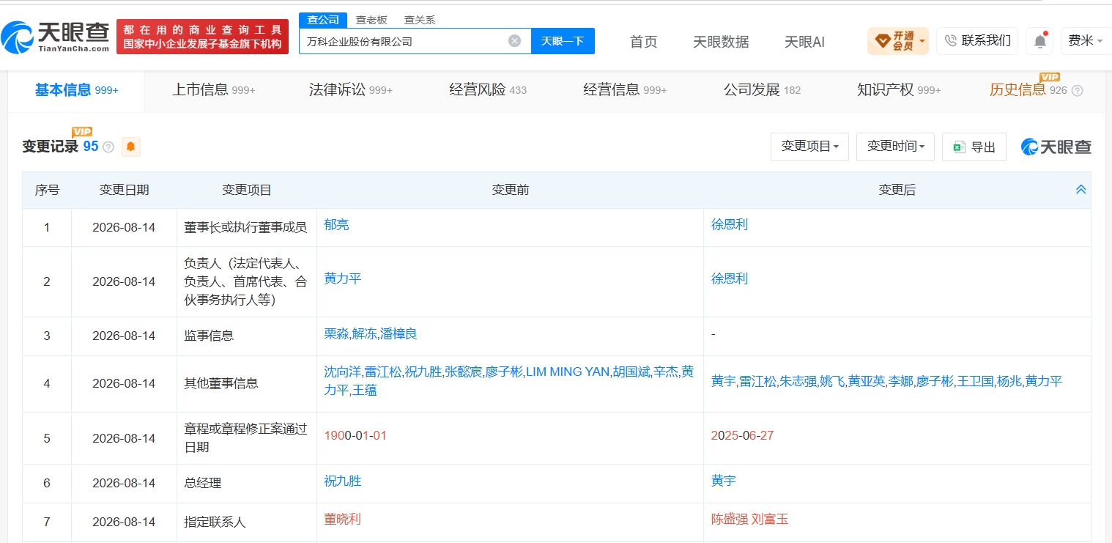Click the 天眼一下 search button
The image size is (1112, 543).
pos(563,41)
